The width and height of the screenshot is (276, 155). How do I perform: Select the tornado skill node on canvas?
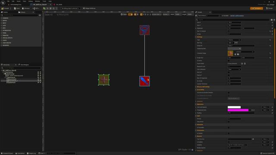[145, 30]
